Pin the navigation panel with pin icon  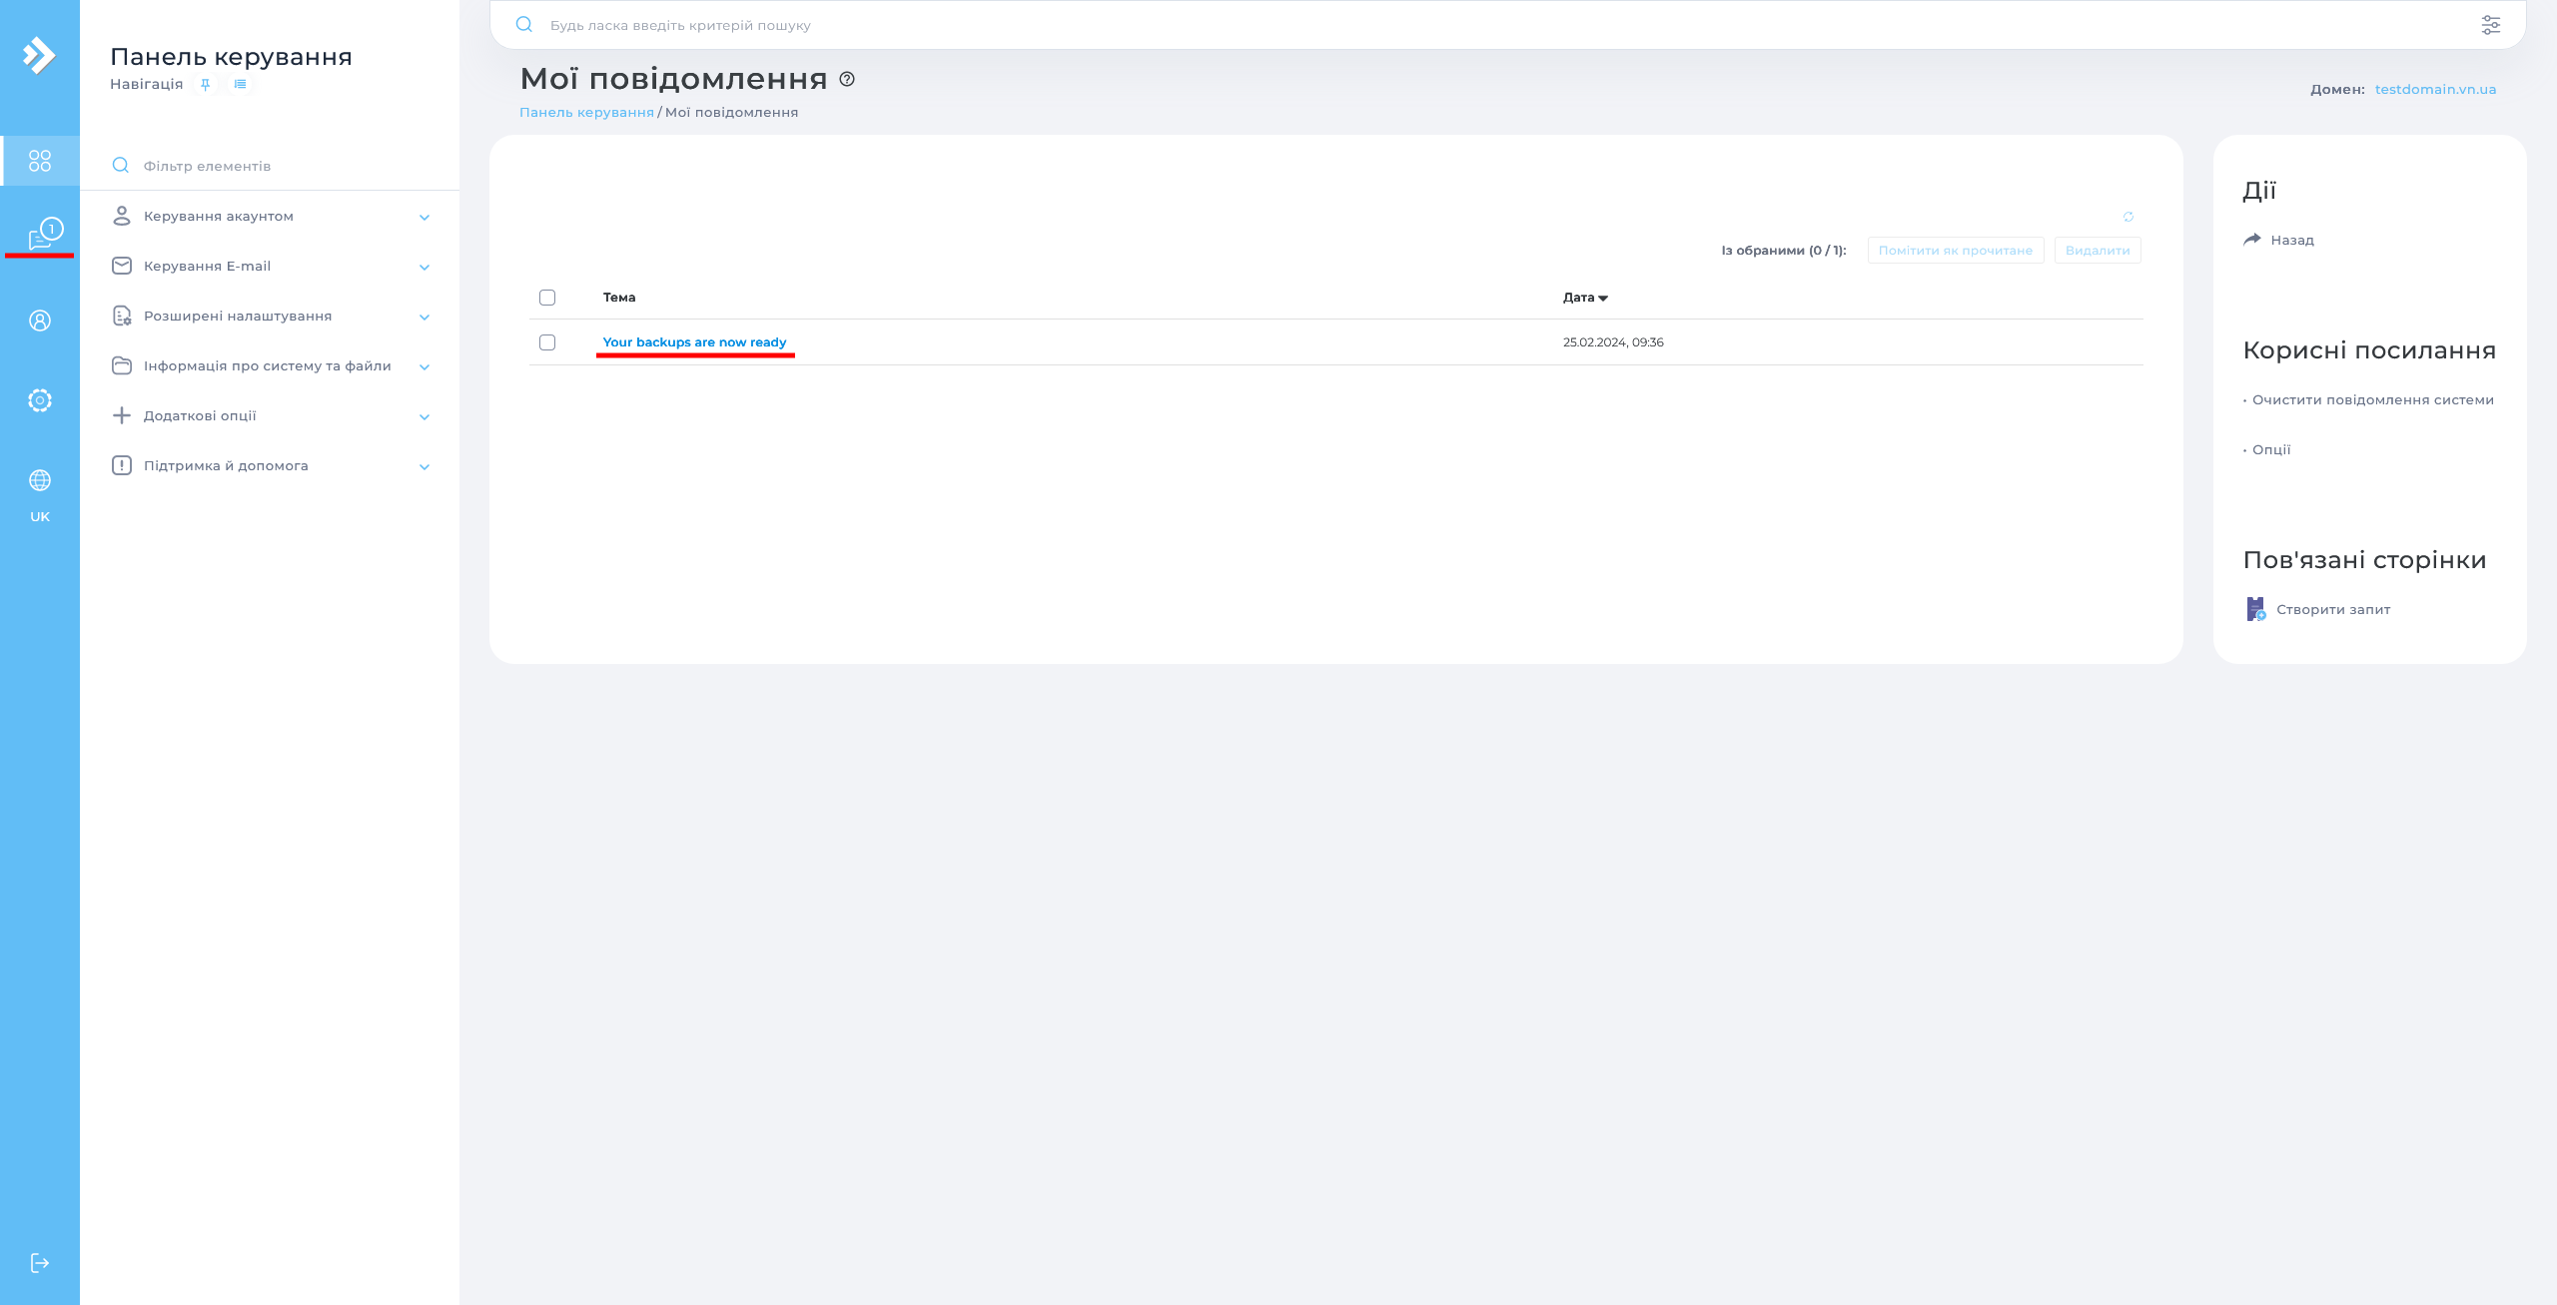205,84
